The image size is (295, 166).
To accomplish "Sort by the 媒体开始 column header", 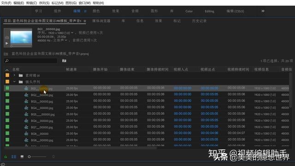I will pyautogui.click(x=100, y=70).
